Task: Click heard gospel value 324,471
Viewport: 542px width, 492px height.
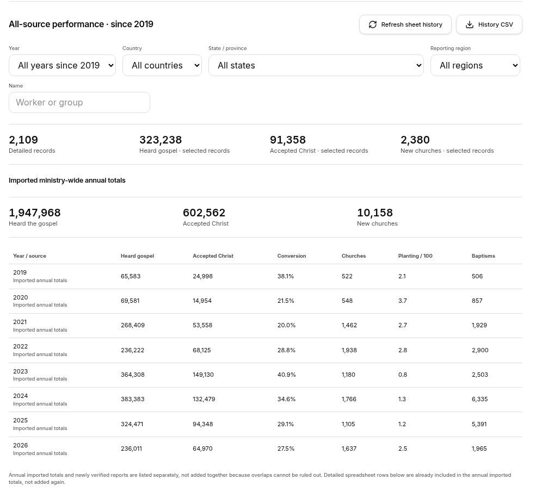Action: tap(132, 424)
